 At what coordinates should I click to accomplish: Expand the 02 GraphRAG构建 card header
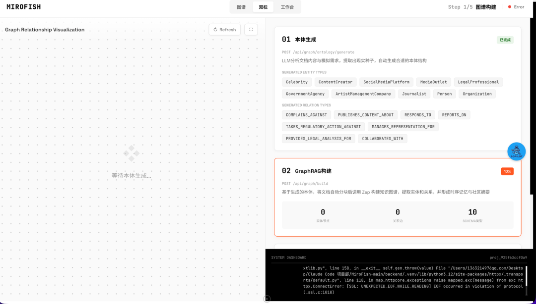click(x=313, y=171)
